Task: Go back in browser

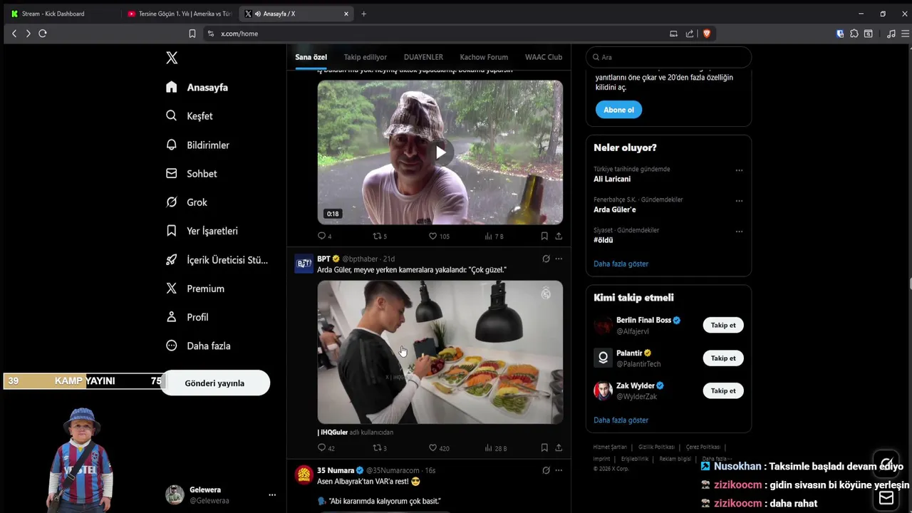Action: click(x=14, y=33)
